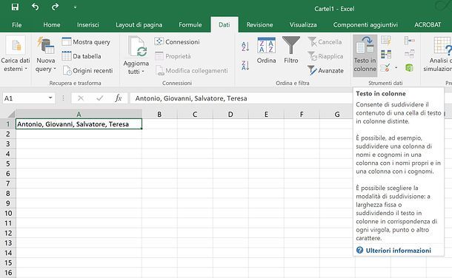Open the Nuova query dropdown
Viewport: 452px width, 278px height.
pyautogui.click(x=45, y=55)
